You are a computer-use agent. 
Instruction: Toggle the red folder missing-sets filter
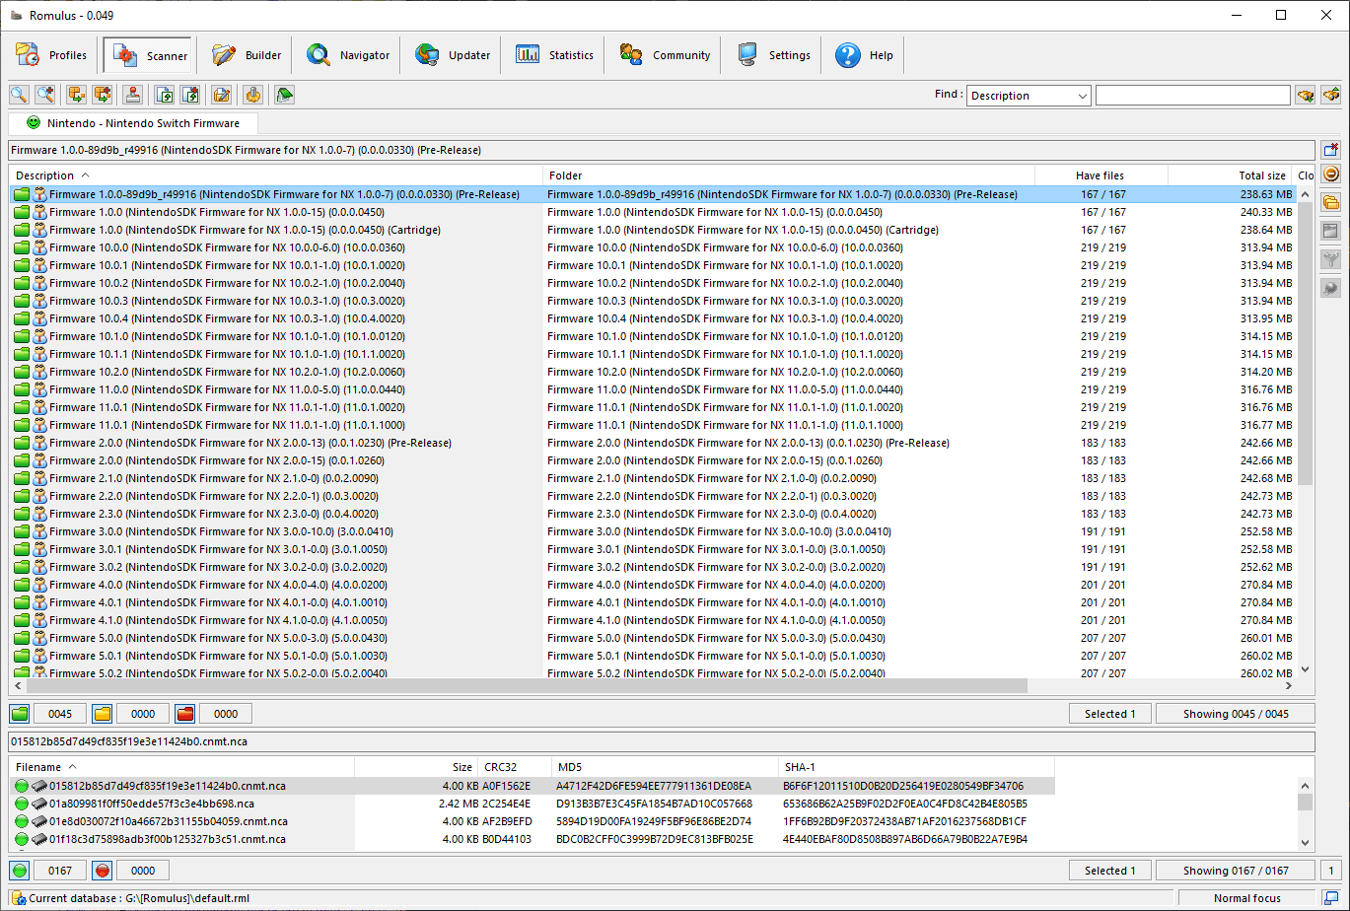[x=185, y=714]
